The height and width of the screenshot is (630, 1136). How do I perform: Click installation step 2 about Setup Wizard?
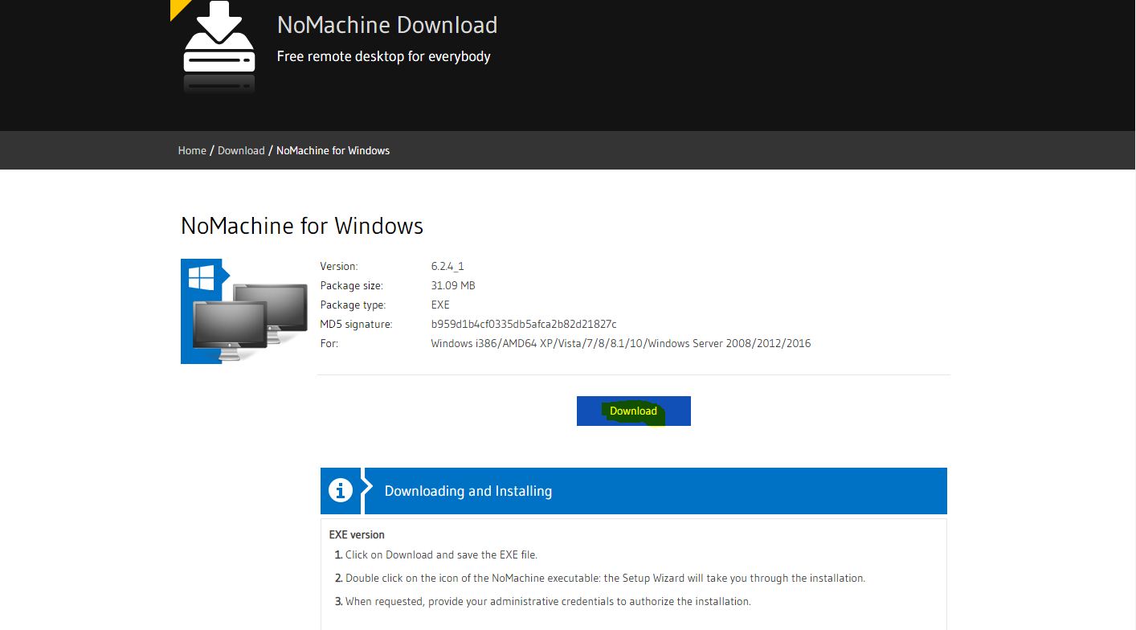pos(604,578)
